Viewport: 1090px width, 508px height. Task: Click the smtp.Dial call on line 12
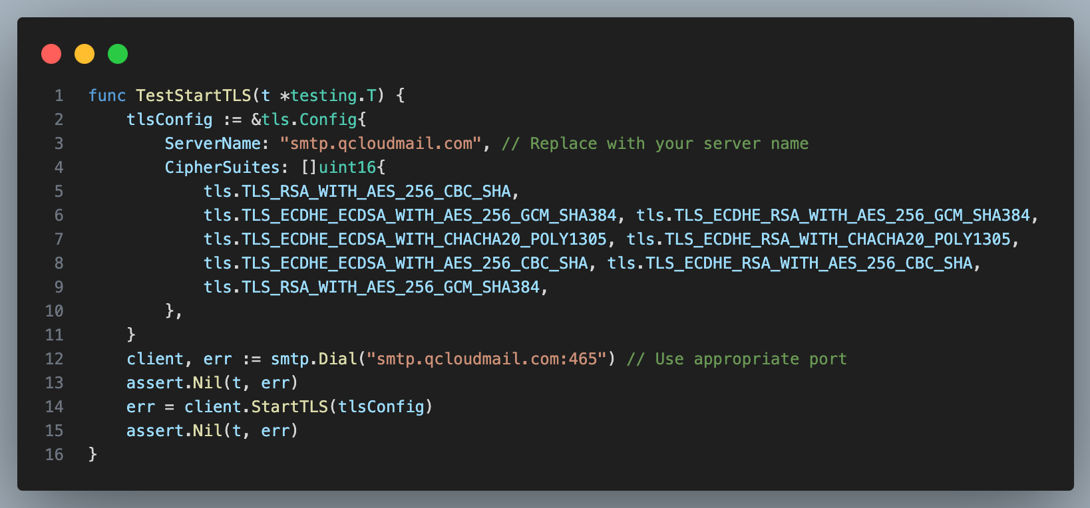(x=314, y=359)
